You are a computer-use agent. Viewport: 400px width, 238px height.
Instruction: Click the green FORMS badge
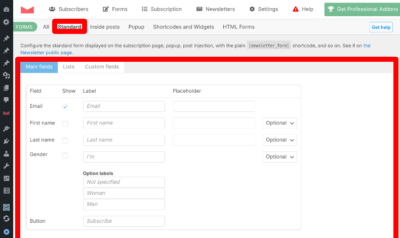[25, 27]
